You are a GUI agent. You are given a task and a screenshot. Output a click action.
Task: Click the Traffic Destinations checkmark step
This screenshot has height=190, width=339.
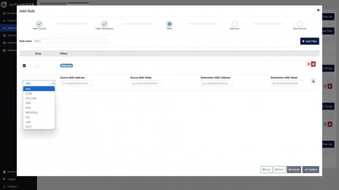click(x=104, y=24)
